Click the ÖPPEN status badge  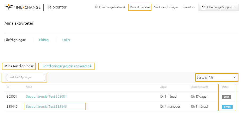[x=227, y=107]
